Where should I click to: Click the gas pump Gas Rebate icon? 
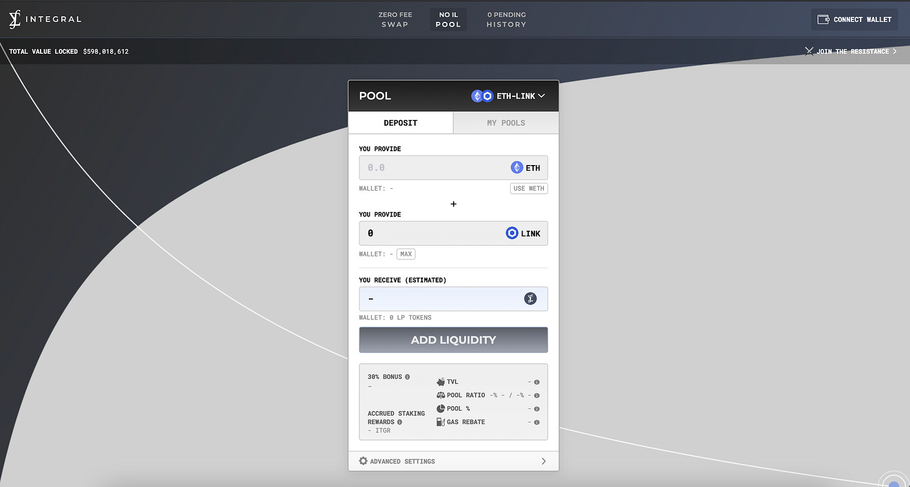coord(441,422)
